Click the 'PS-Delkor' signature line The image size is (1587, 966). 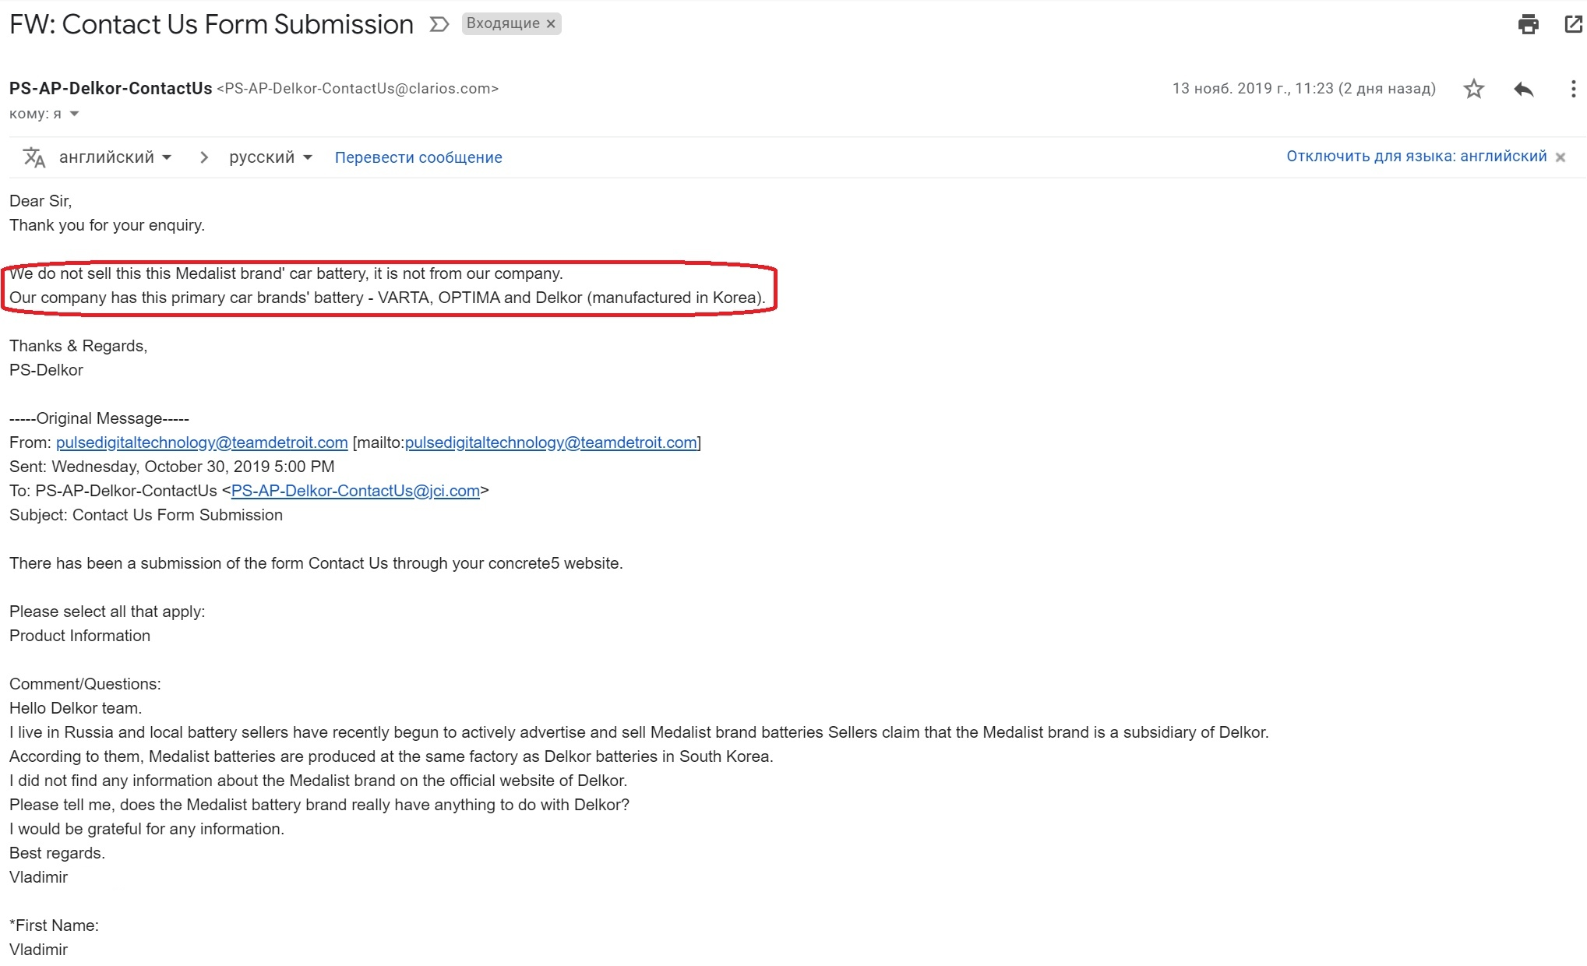(46, 370)
